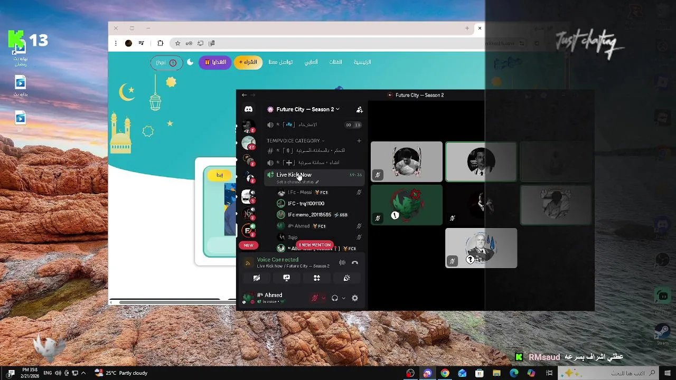This screenshot has height=380, width=676.
Task: Click the top-left participant video tile
Action: tap(407, 161)
